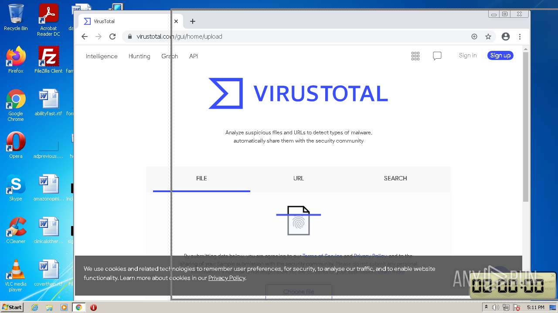Image resolution: width=558 pixels, height=313 pixels.
Task: Open the Chrome three-dot menu
Action: [520, 37]
